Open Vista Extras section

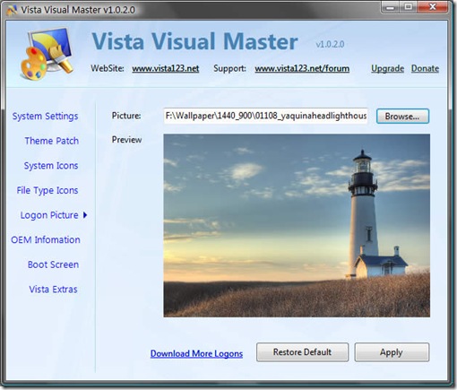point(53,290)
